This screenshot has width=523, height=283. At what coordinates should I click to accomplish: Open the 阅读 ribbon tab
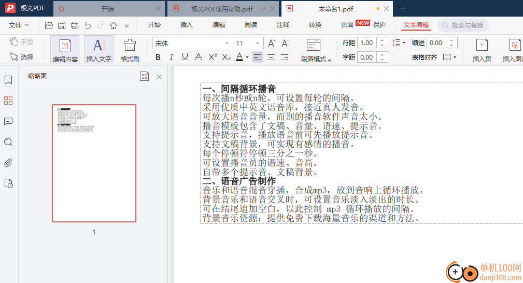(x=250, y=25)
